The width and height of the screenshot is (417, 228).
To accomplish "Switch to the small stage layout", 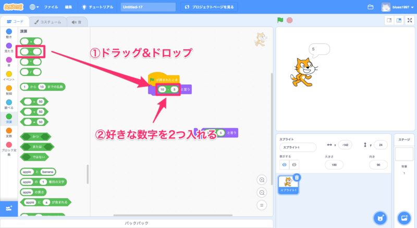I will point(389,20).
